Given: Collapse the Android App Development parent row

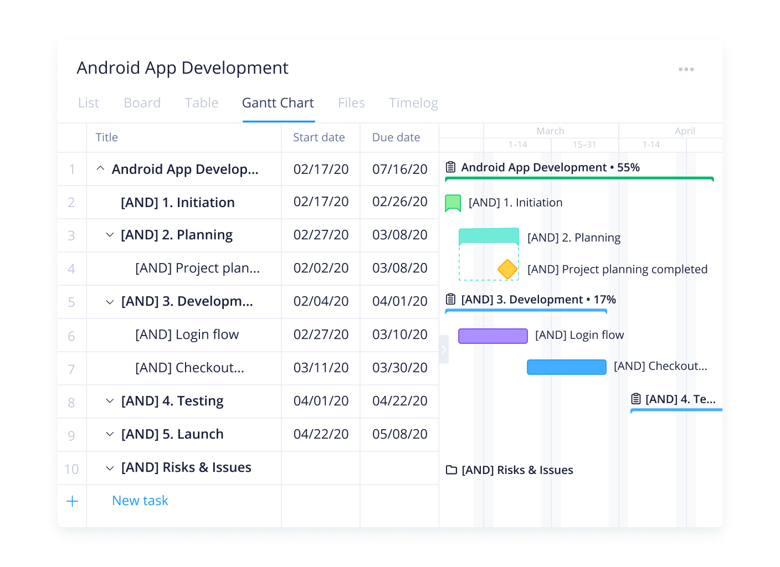Looking at the screenshot, I should [100, 168].
